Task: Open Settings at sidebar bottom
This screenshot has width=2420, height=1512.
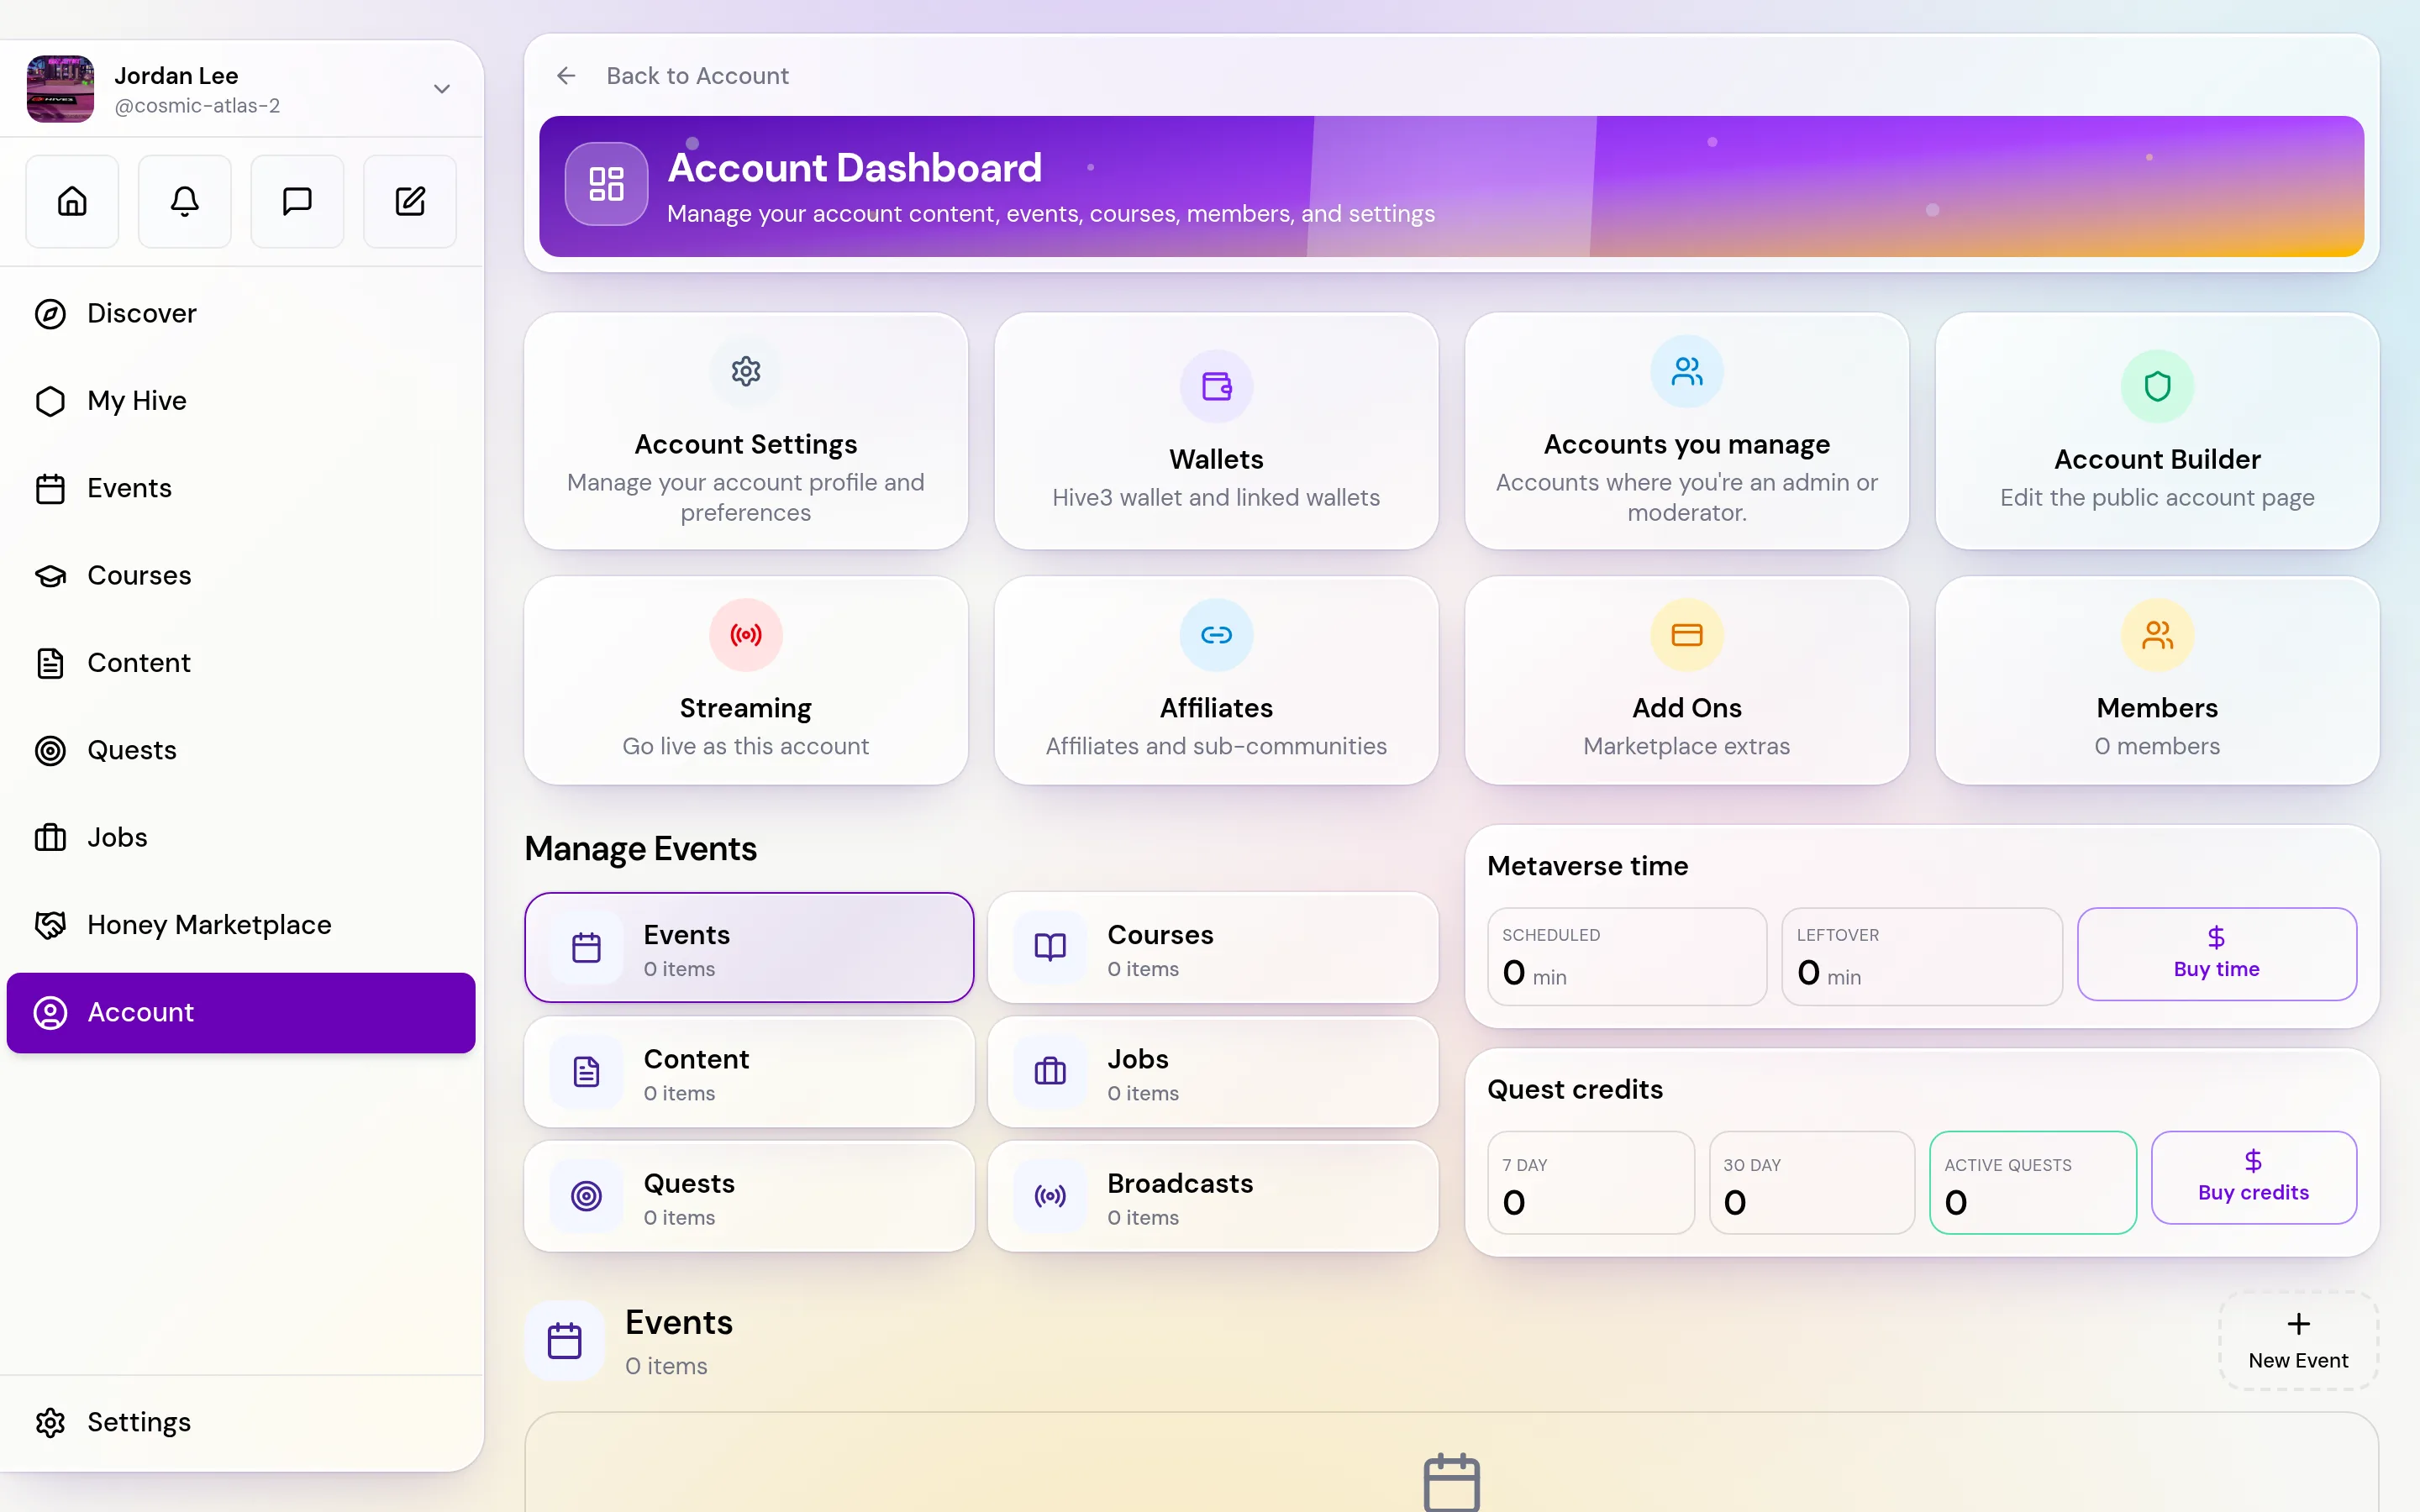Action: pos(241,1422)
